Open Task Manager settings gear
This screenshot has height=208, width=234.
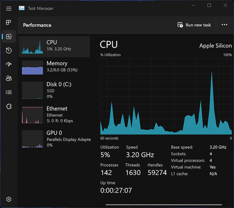pos(9,199)
